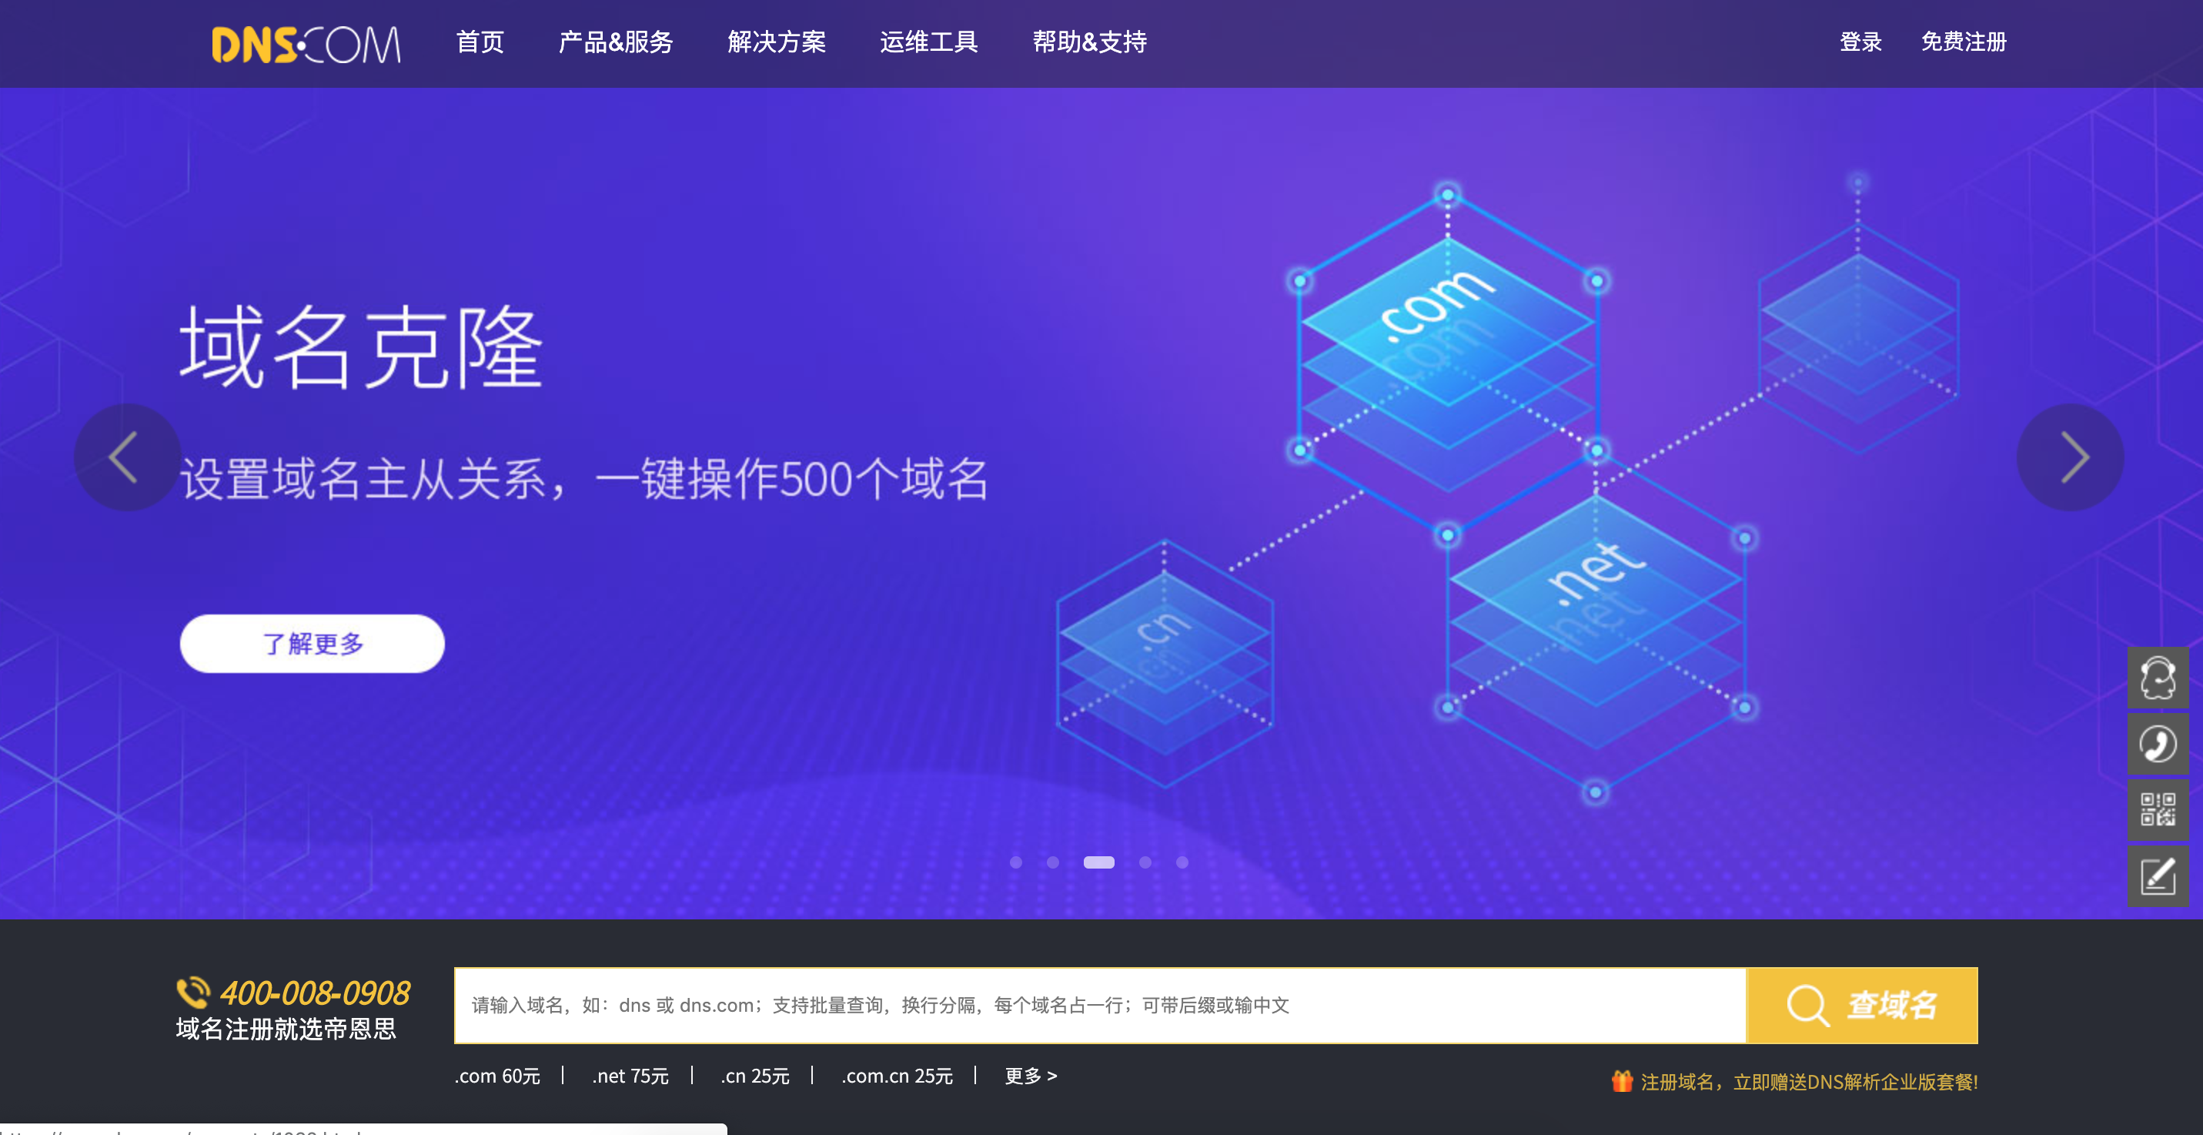Focus the domain name search field
Image resolution: width=2203 pixels, height=1135 pixels.
pos(1099,1005)
